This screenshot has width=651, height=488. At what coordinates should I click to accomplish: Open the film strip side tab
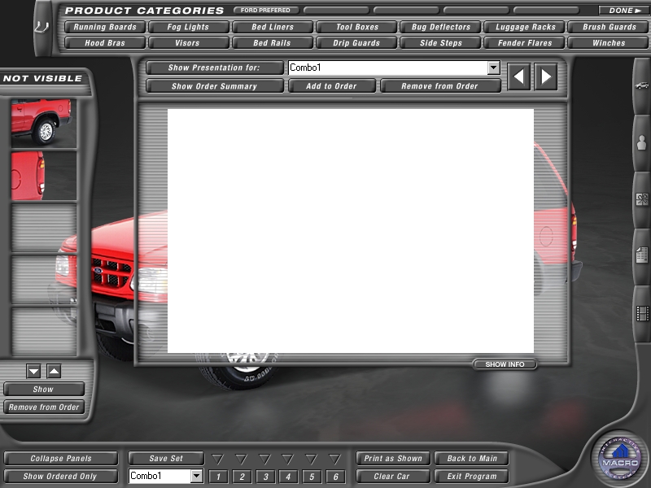[642, 313]
